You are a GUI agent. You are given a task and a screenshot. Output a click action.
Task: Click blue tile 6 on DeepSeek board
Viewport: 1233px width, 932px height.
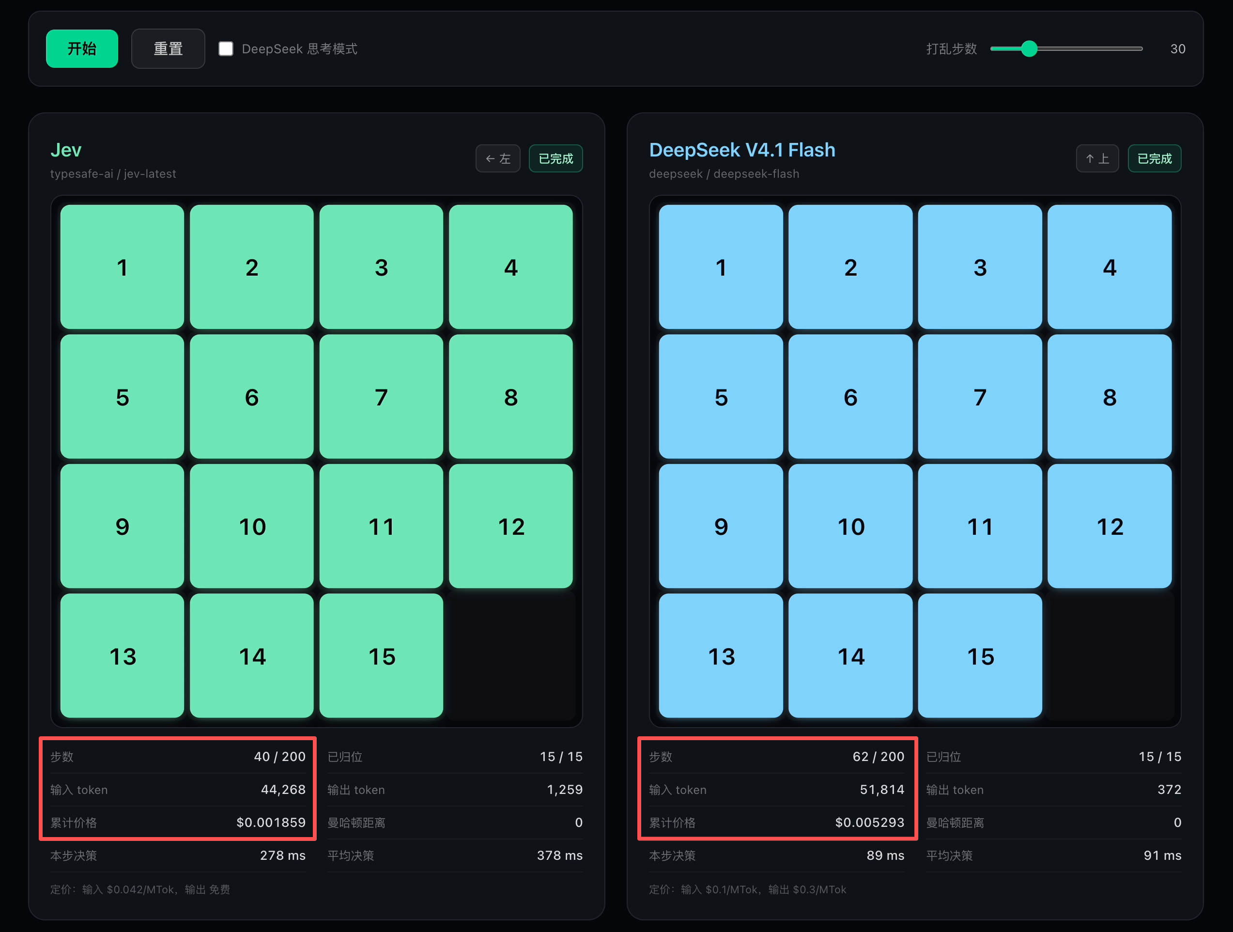pyautogui.click(x=850, y=397)
